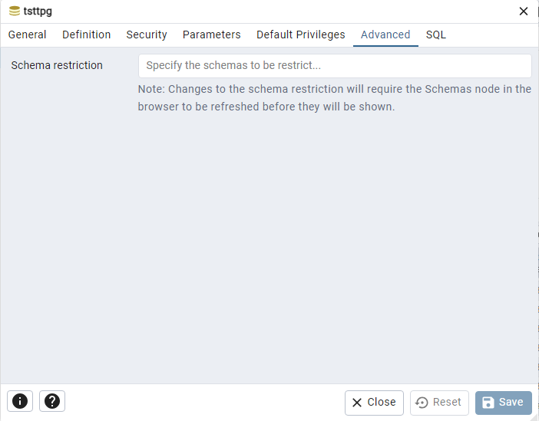Open help via question mark icon
The height and width of the screenshot is (421, 539).
tap(52, 401)
